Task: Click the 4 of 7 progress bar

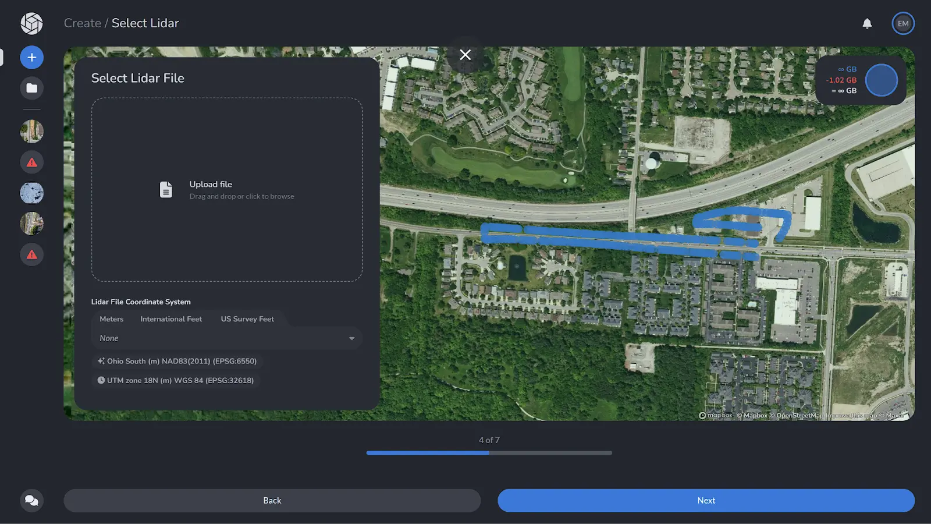Action: (489, 452)
